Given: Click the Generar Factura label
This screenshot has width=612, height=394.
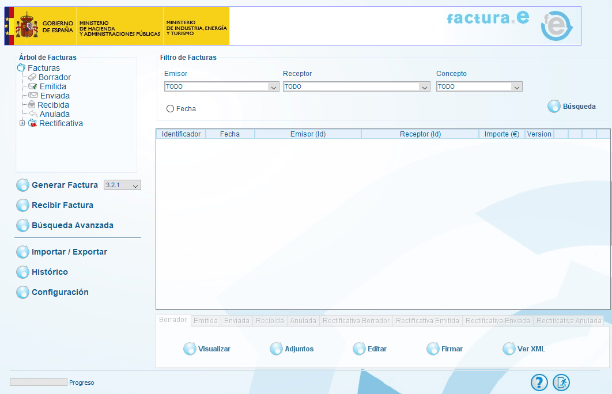Looking at the screenshot, I should click(x=65, y=185).
